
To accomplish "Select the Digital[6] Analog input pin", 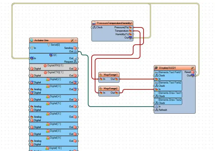I will tap(29, 117).
